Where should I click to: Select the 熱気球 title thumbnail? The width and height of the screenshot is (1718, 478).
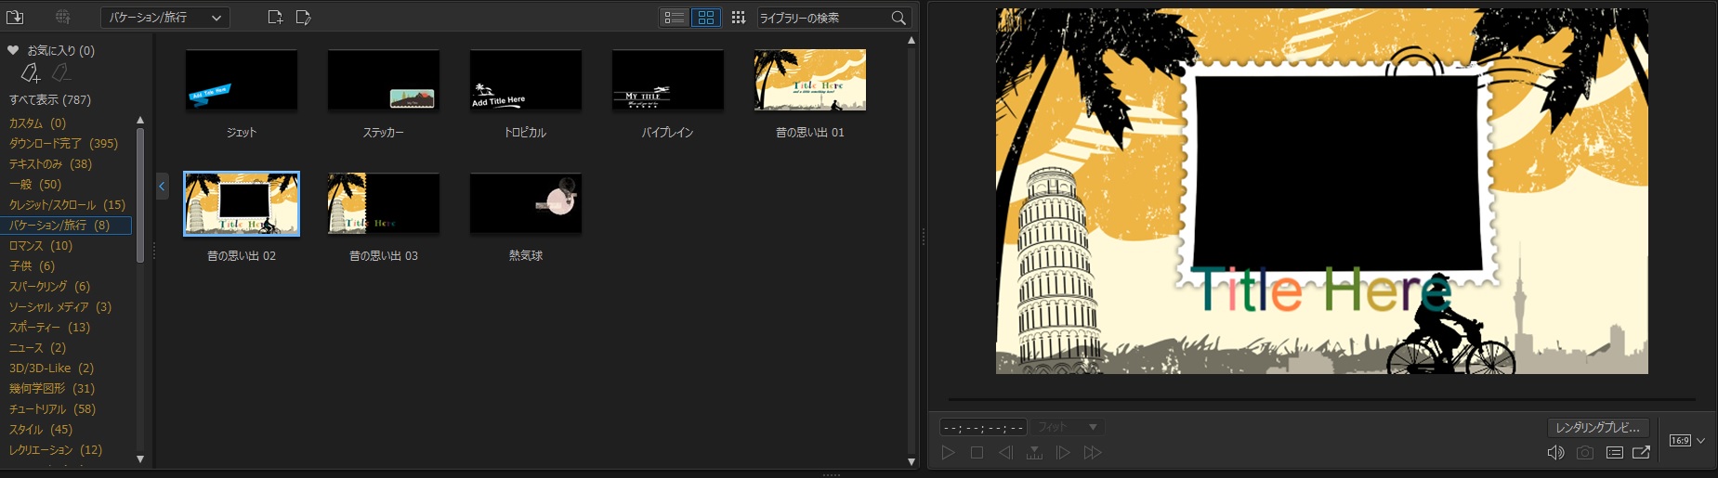(x=526, y=203)
